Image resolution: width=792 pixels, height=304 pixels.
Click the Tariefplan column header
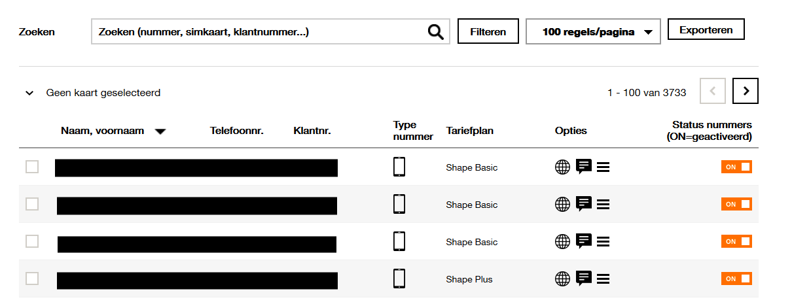click(x=470, y=131)
